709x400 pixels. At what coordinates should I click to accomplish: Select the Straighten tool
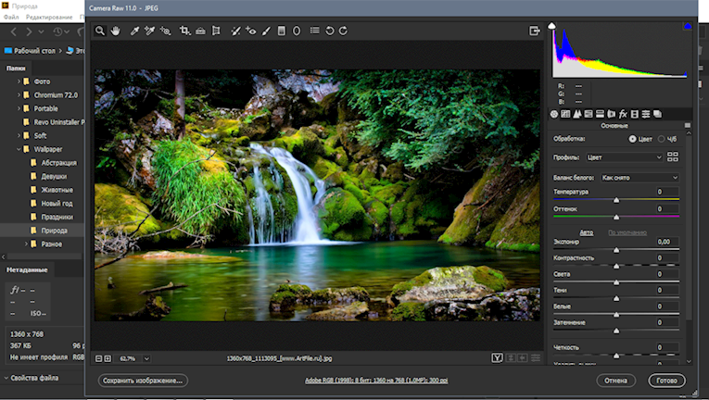(x=200, y=31)
